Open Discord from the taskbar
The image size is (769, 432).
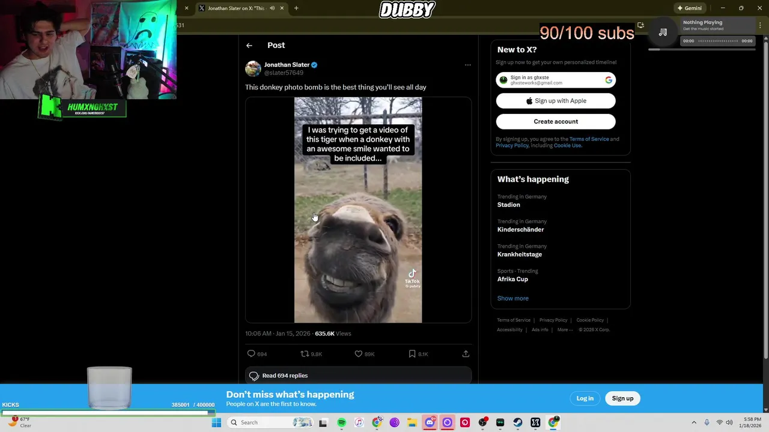[430, 422]
